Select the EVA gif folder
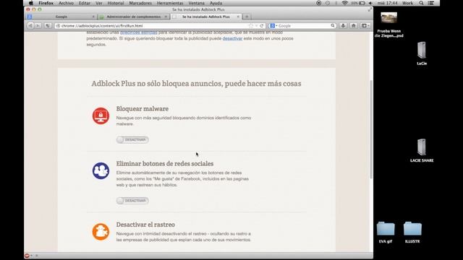The width and height of the screenshot is (463, 260). 386,233
